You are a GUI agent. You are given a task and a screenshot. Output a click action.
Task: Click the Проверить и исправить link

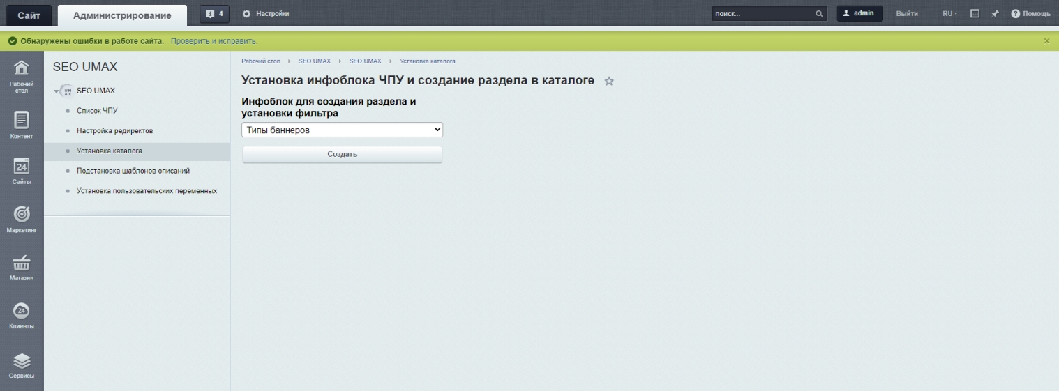tap(214, 41)
